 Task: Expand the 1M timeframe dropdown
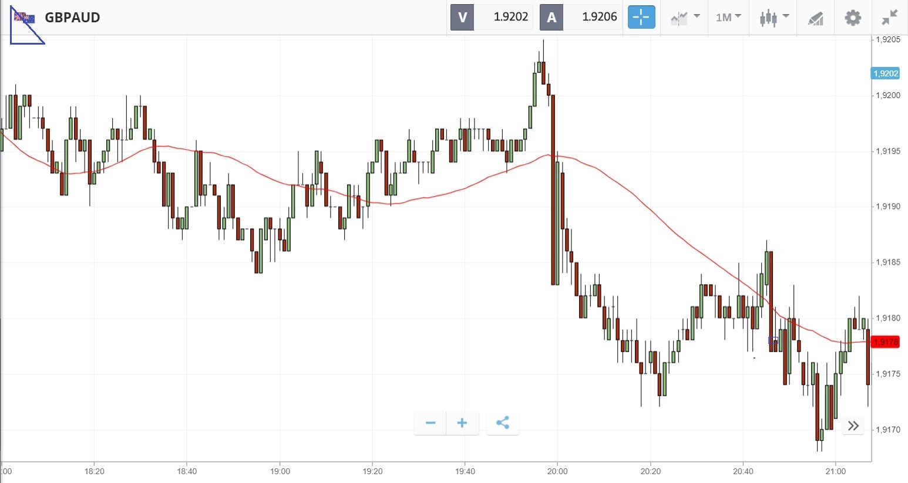tap(728, 18)
